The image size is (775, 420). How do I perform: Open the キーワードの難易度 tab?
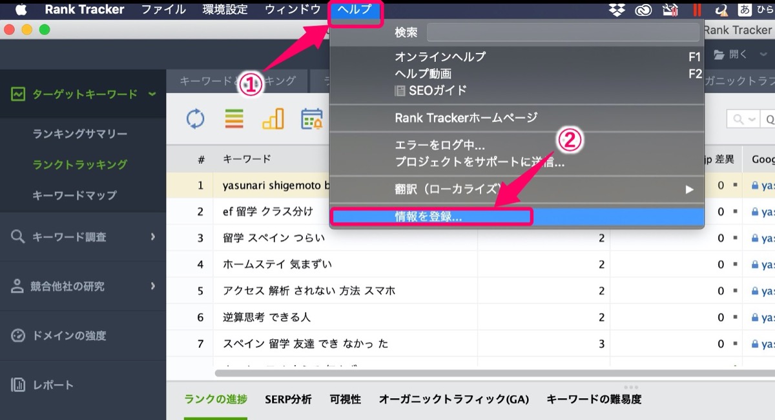594,399
